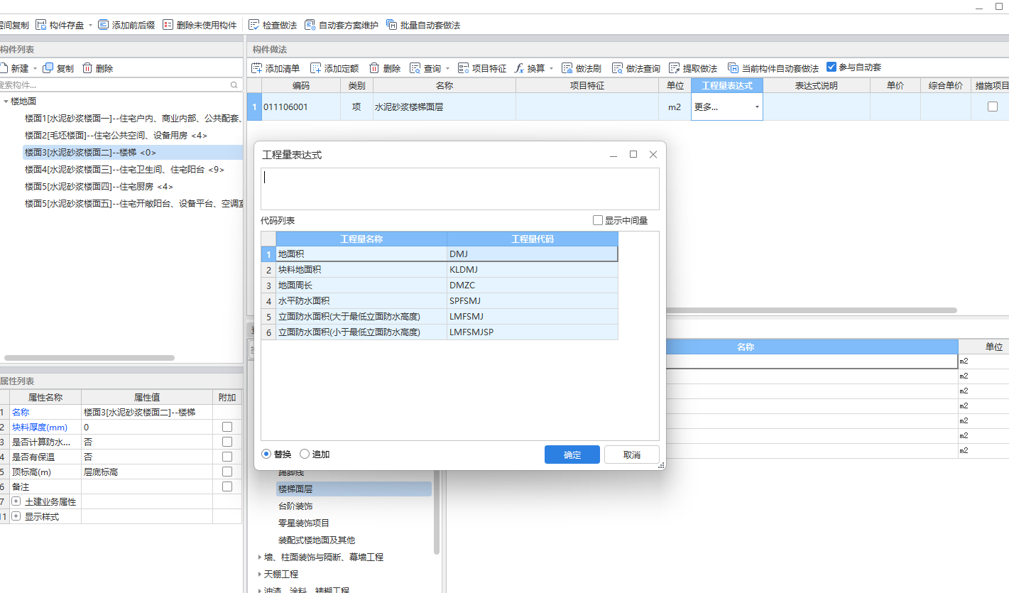The width and height of the screenshot is (1009, 593).
Task: Click 换算 fx toolbar icon
Action: (x=519, y=68)
